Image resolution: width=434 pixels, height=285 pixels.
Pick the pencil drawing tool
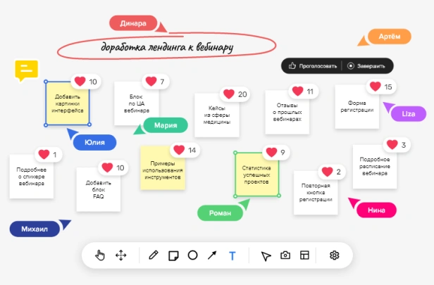click(x=153, y=255)
